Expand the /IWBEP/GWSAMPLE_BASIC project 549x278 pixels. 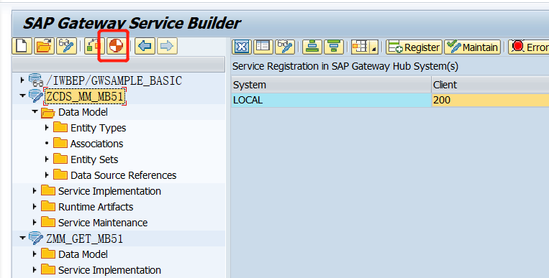point(22,80)
